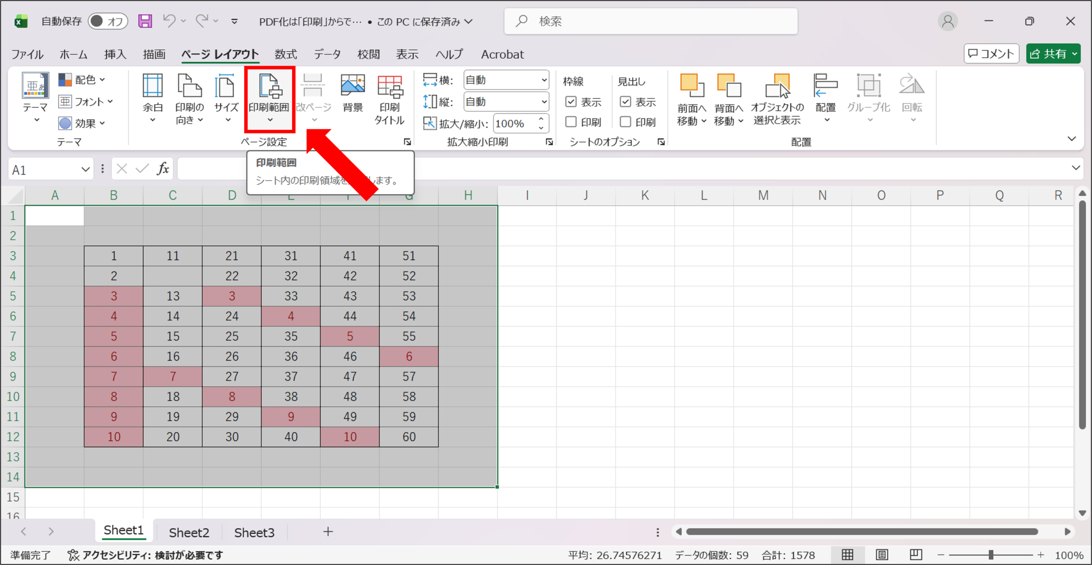Open the A1 name box dropdown
The width and height of the screenshot is (1092, 565).
click(85, 169)
